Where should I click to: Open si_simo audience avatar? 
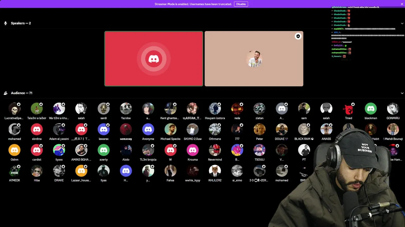(x=237, y=171)
